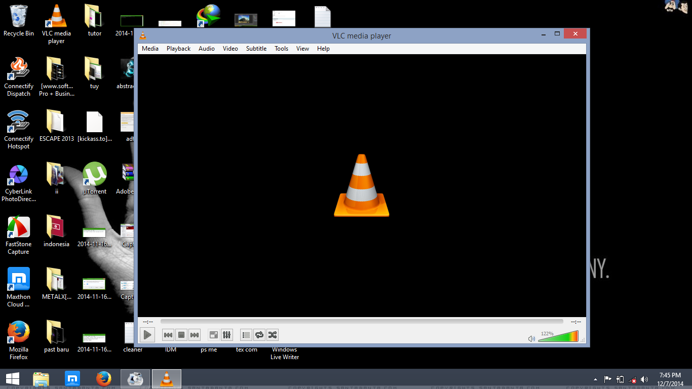The image size is (692, 389).
Task: Select the tuy folder on desktop
Action: (94, 73)
